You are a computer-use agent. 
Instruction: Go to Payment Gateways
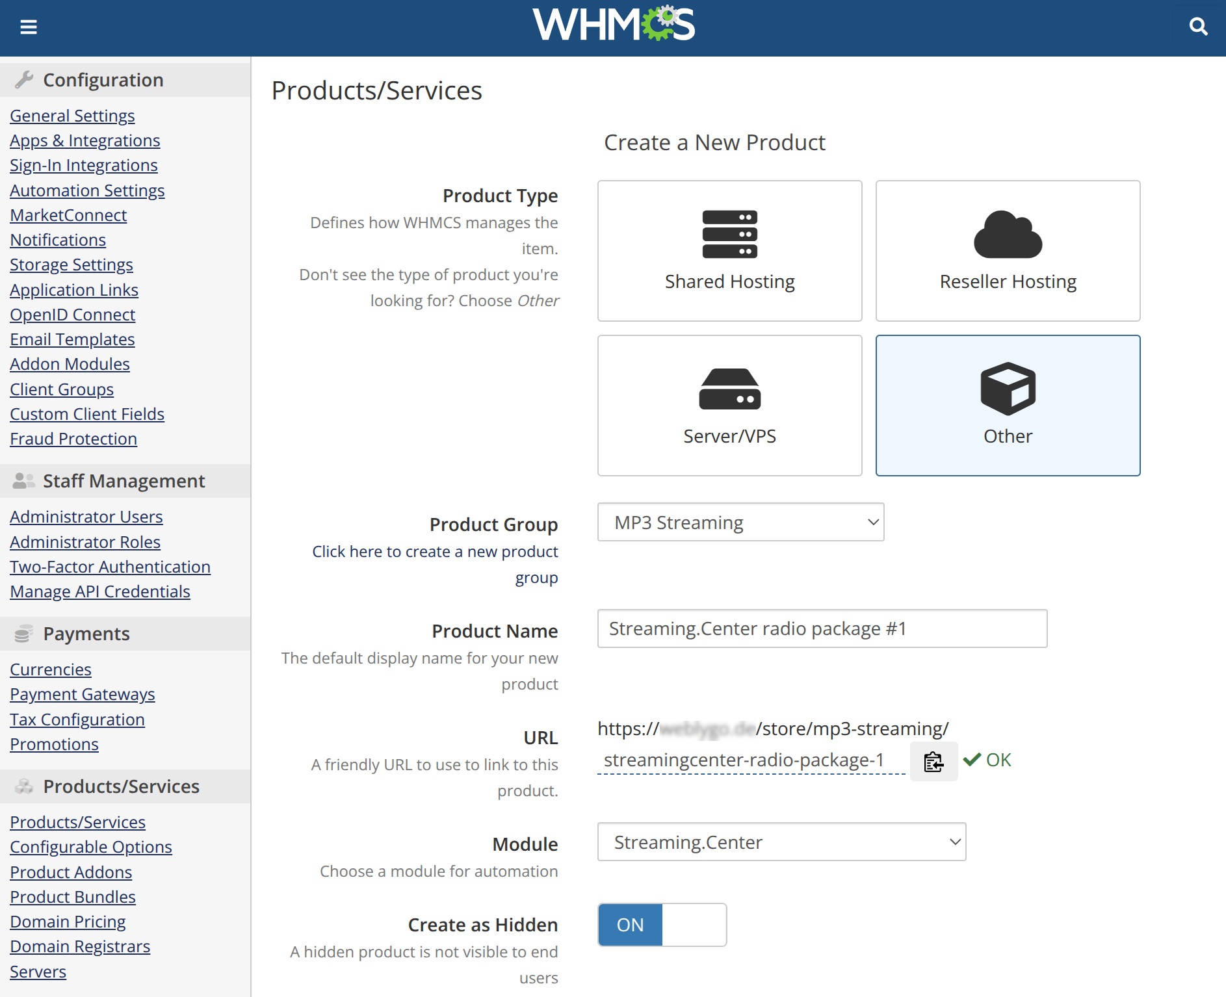click(x=83, y=694)
